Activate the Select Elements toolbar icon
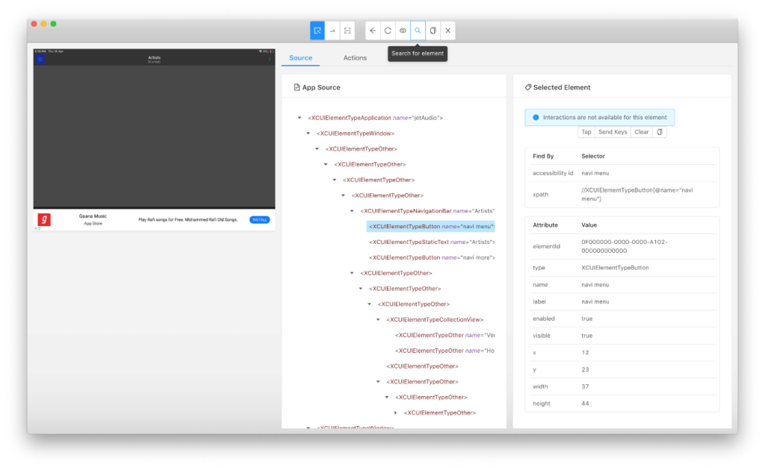 (x=317, y=31)
